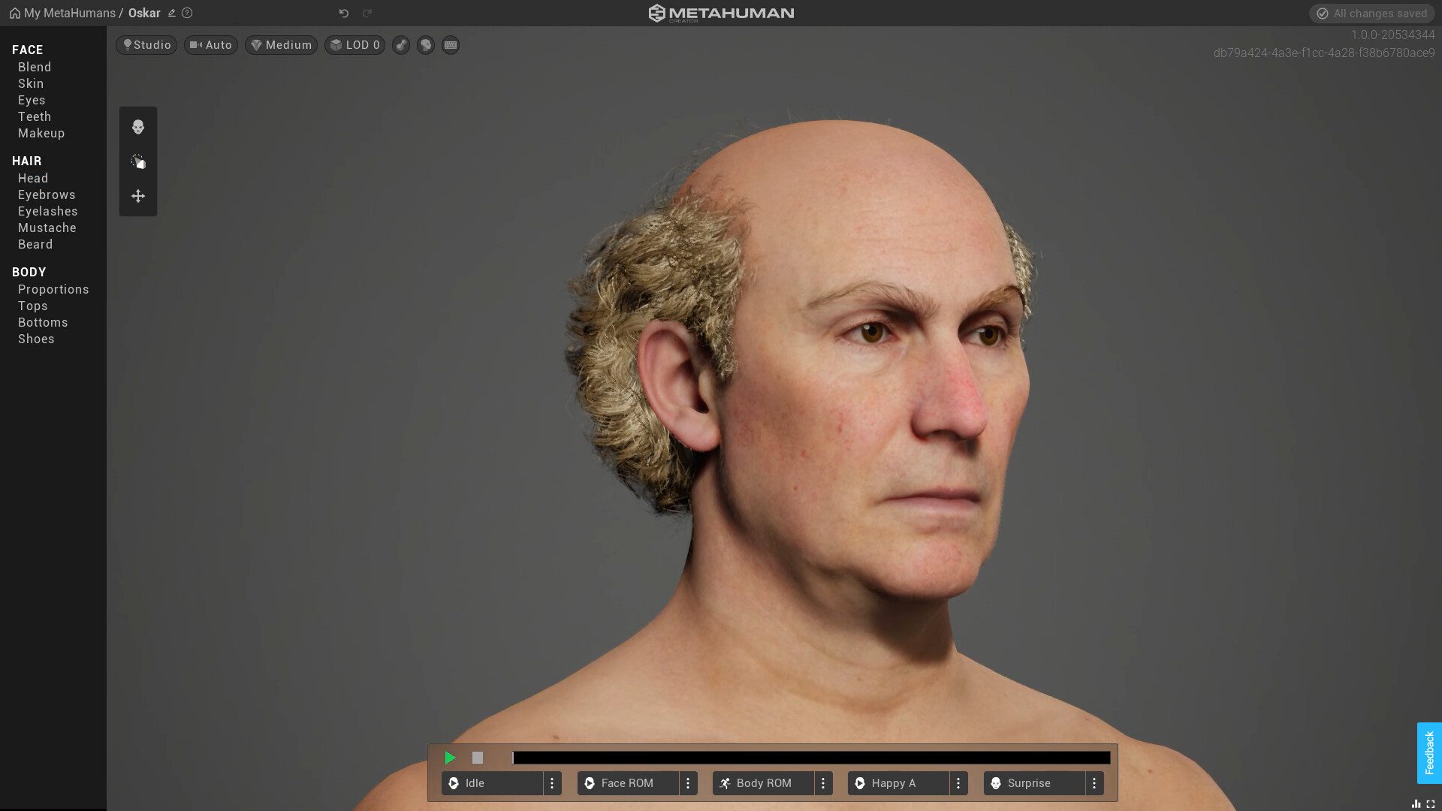This screenshot has width=1442, height=811.
Task: Select the Move tool icon
Action: click(x=138, y=196)
